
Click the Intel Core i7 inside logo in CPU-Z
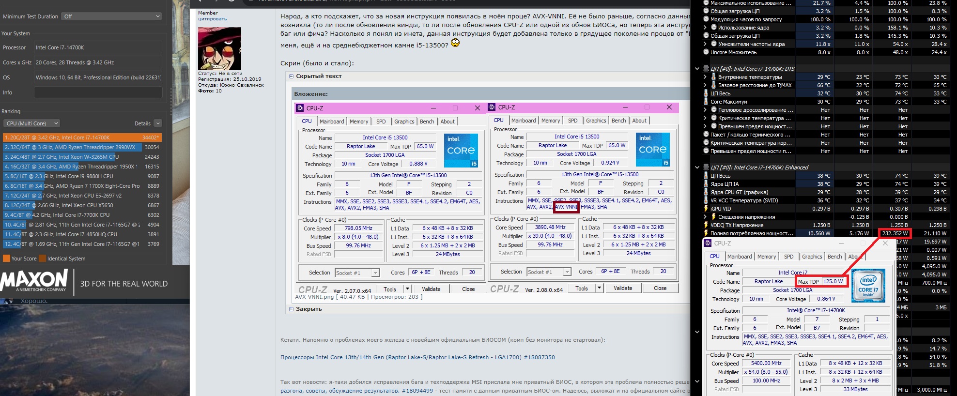pyautogui.click(x=868, y=286)
